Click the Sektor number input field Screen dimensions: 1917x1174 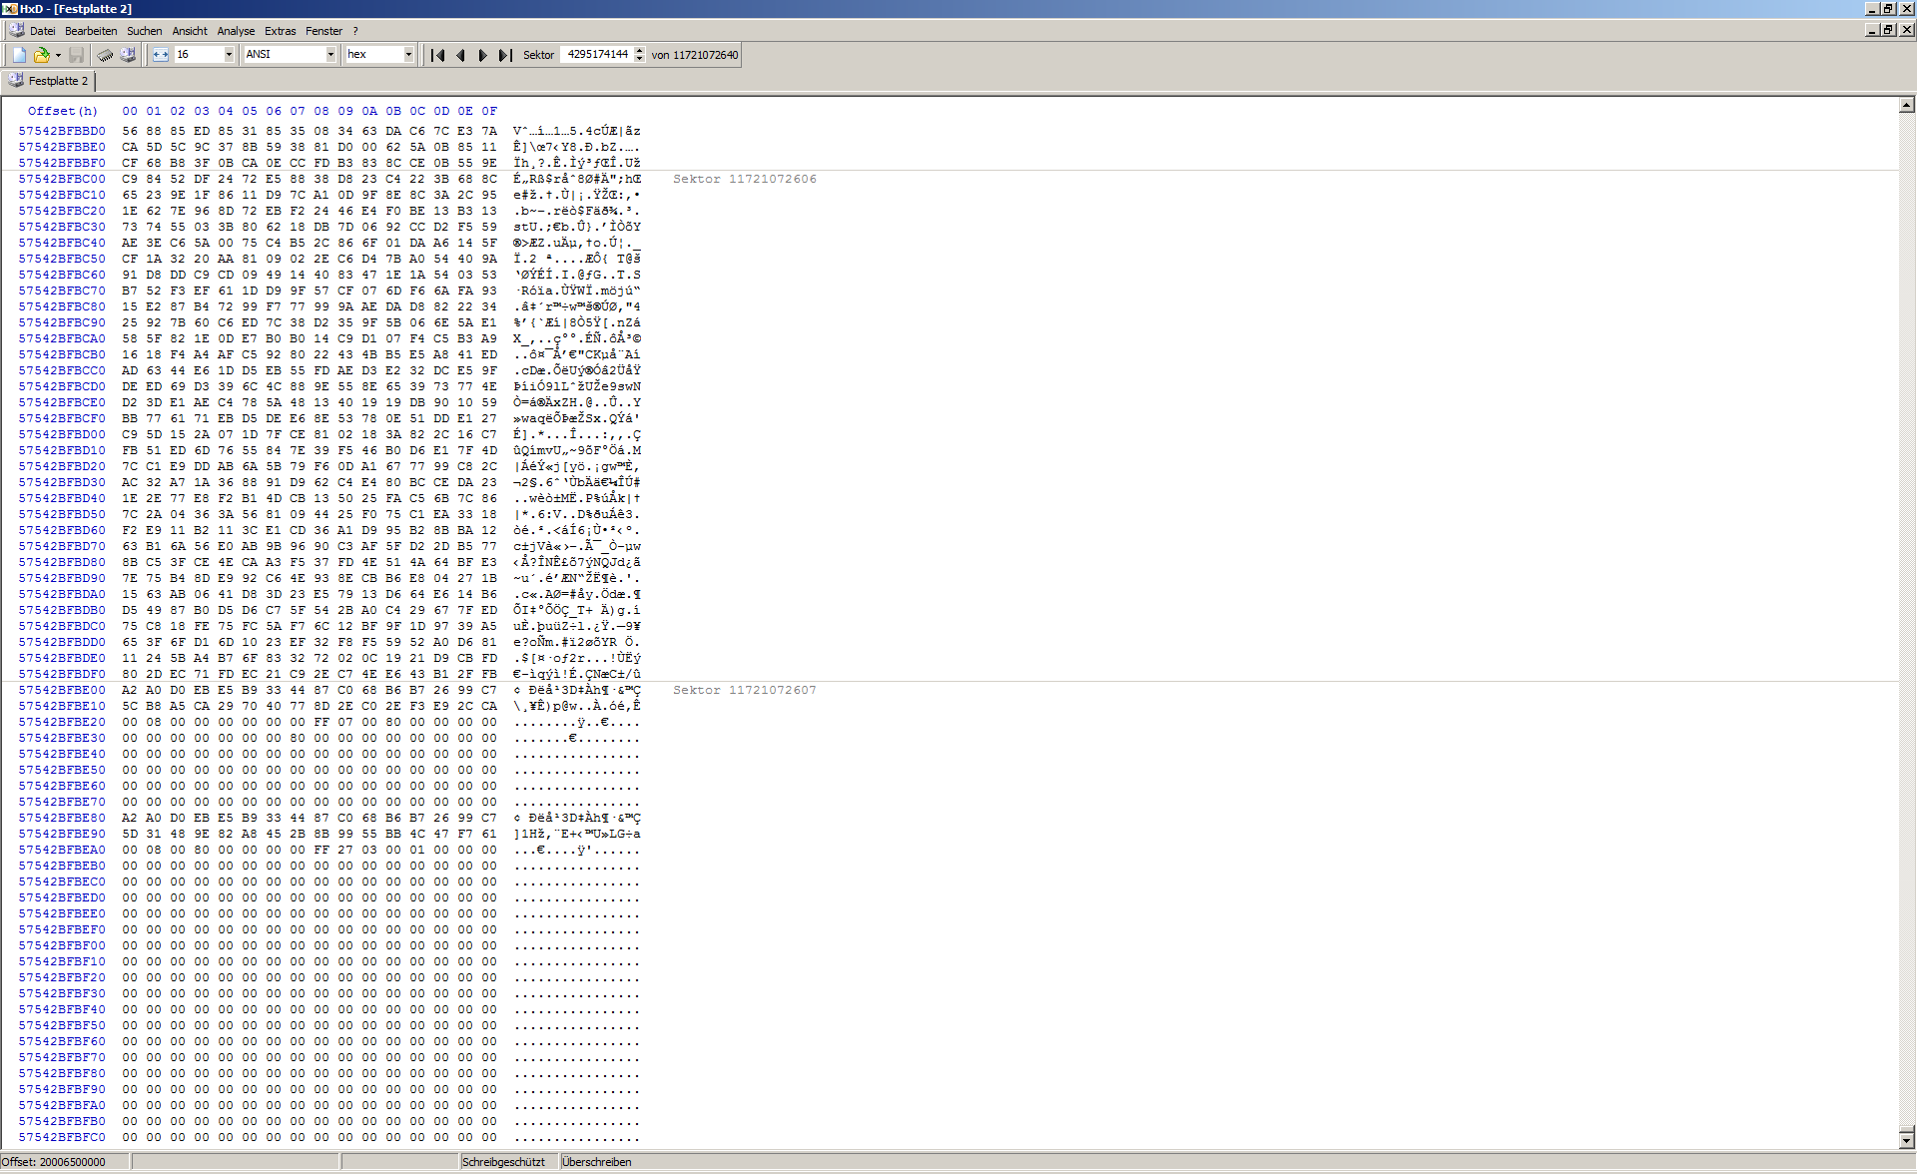(597, 55)
